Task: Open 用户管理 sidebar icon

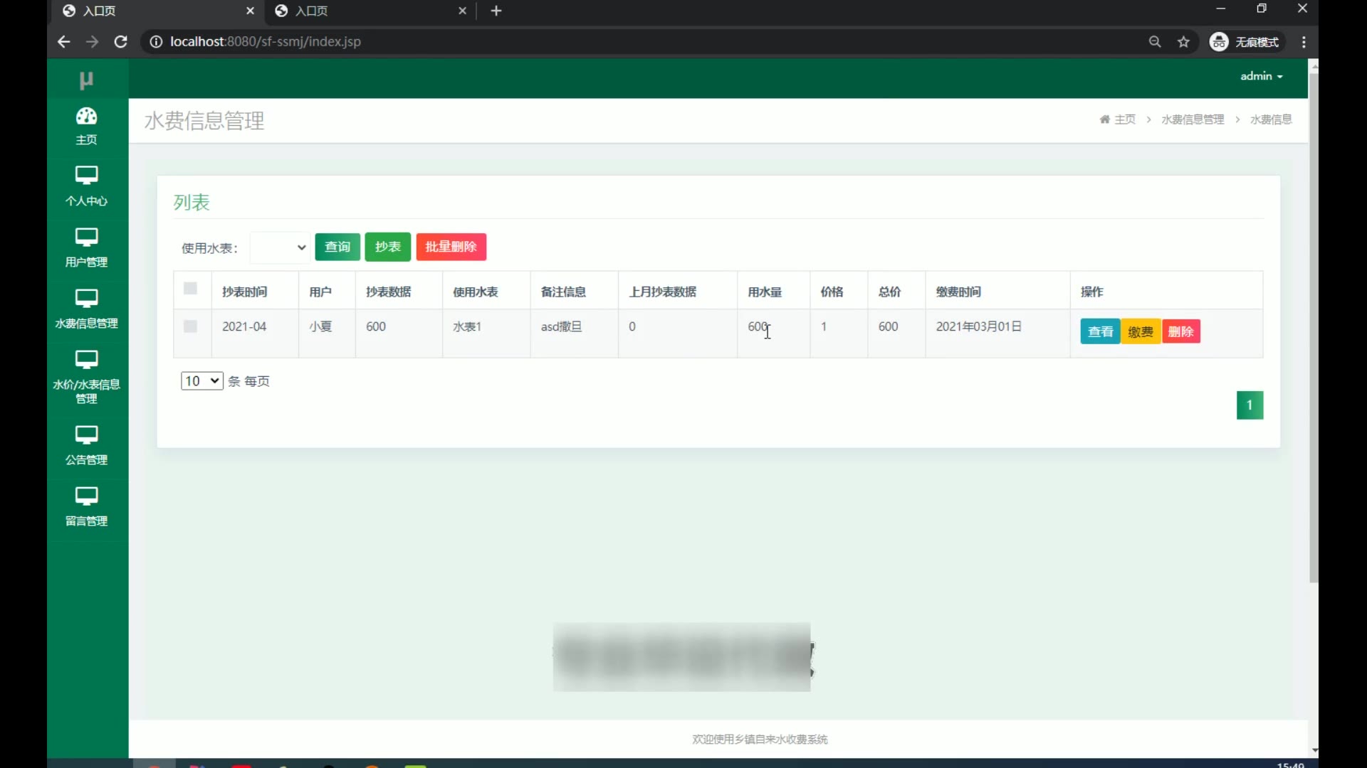Action: coord(86,237)
